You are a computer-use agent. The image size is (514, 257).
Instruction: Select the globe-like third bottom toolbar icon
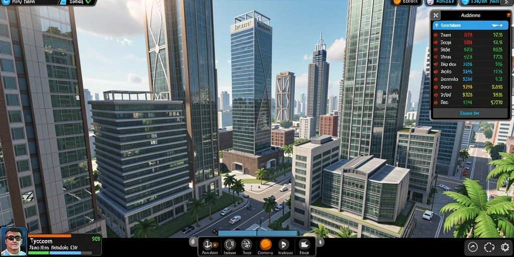[x=246, y=244]
